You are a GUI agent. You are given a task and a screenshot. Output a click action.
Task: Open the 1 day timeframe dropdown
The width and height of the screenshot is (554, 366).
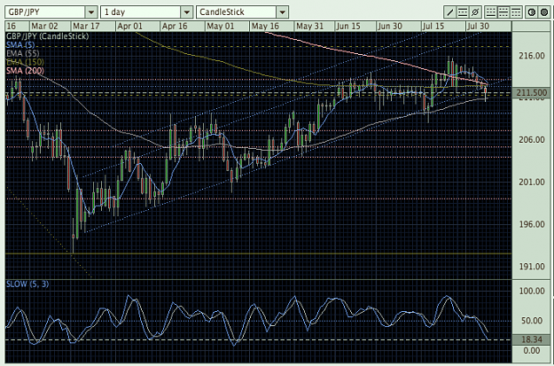click(187, 12)
